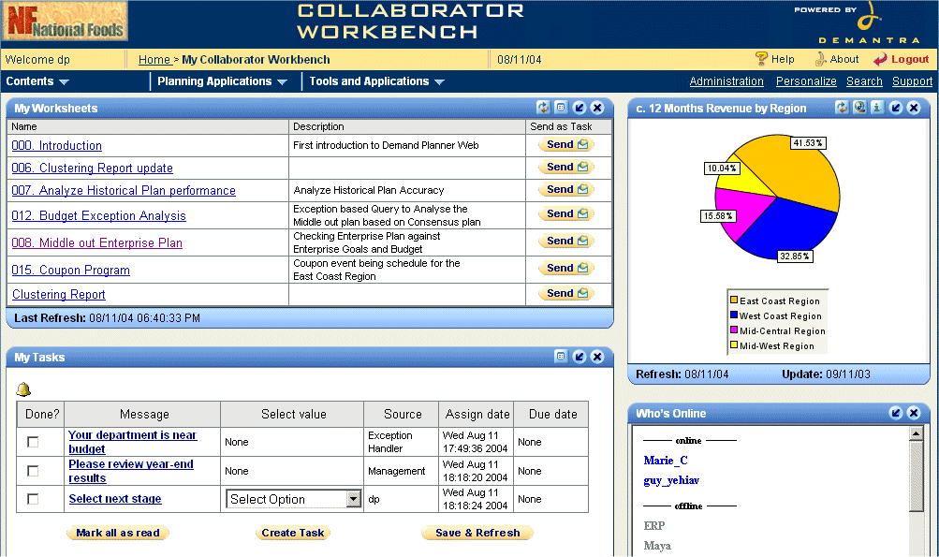939x557 pixels.
Task: Expand the Contents menu
Action: point(37,81)
